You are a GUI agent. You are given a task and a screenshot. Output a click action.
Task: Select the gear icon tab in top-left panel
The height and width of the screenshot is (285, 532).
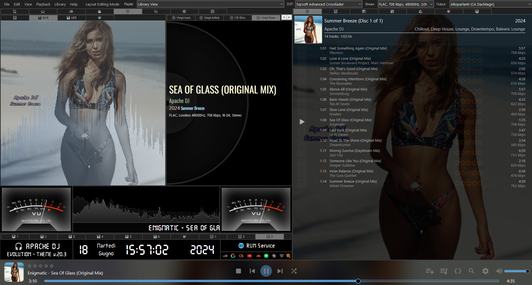(184, 11)
